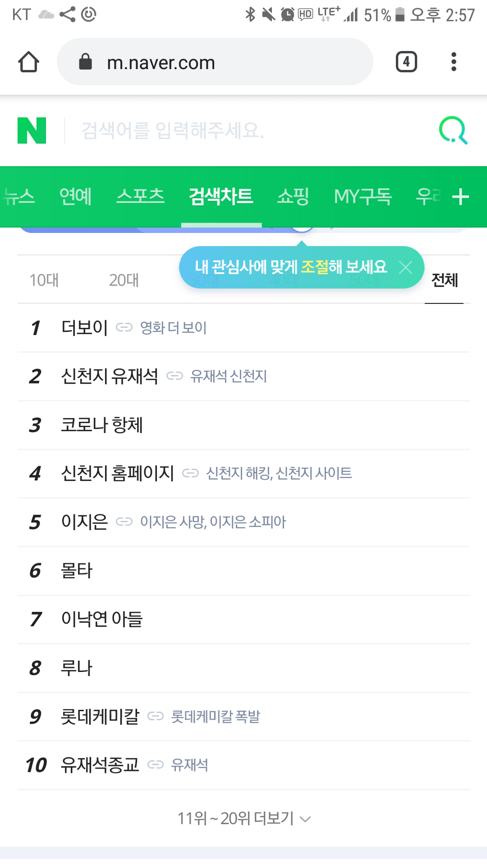Switch to the 연예 tab
This screenshot has height=867, width=487.
tap(76, 197)
